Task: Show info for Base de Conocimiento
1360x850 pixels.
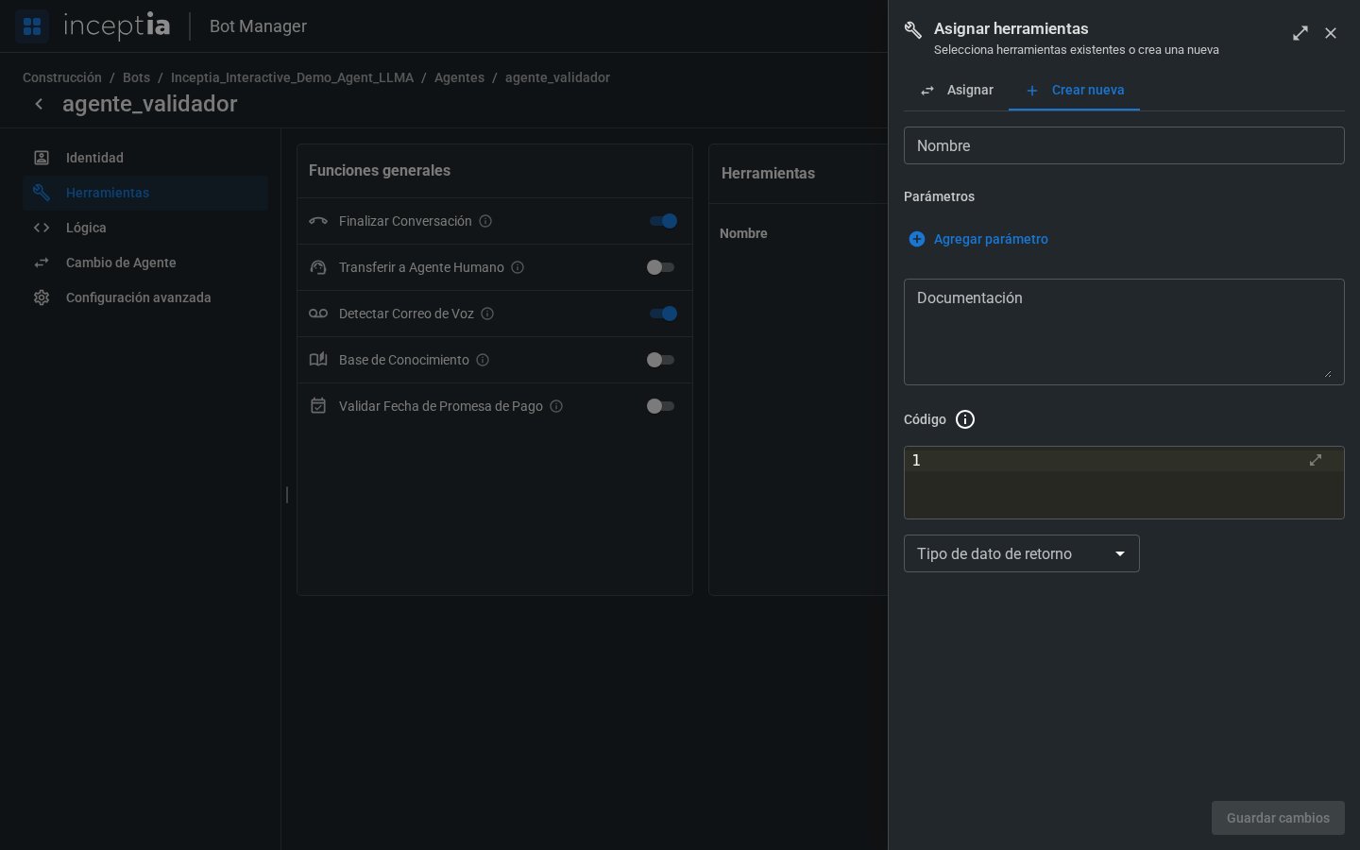Action: click(x=483, y=360)
